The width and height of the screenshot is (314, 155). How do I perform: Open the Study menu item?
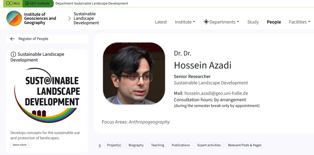pyautogui.click(x=253, y=22)
